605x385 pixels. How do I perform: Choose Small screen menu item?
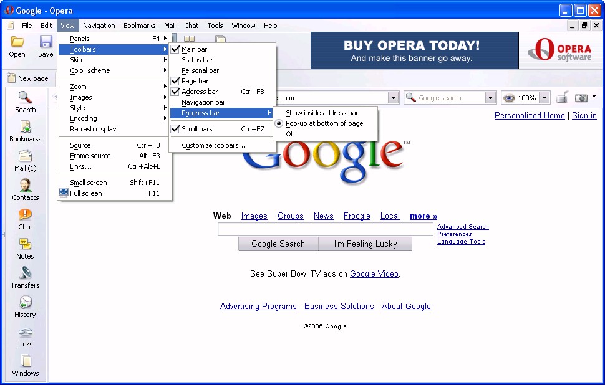(114, 183)
